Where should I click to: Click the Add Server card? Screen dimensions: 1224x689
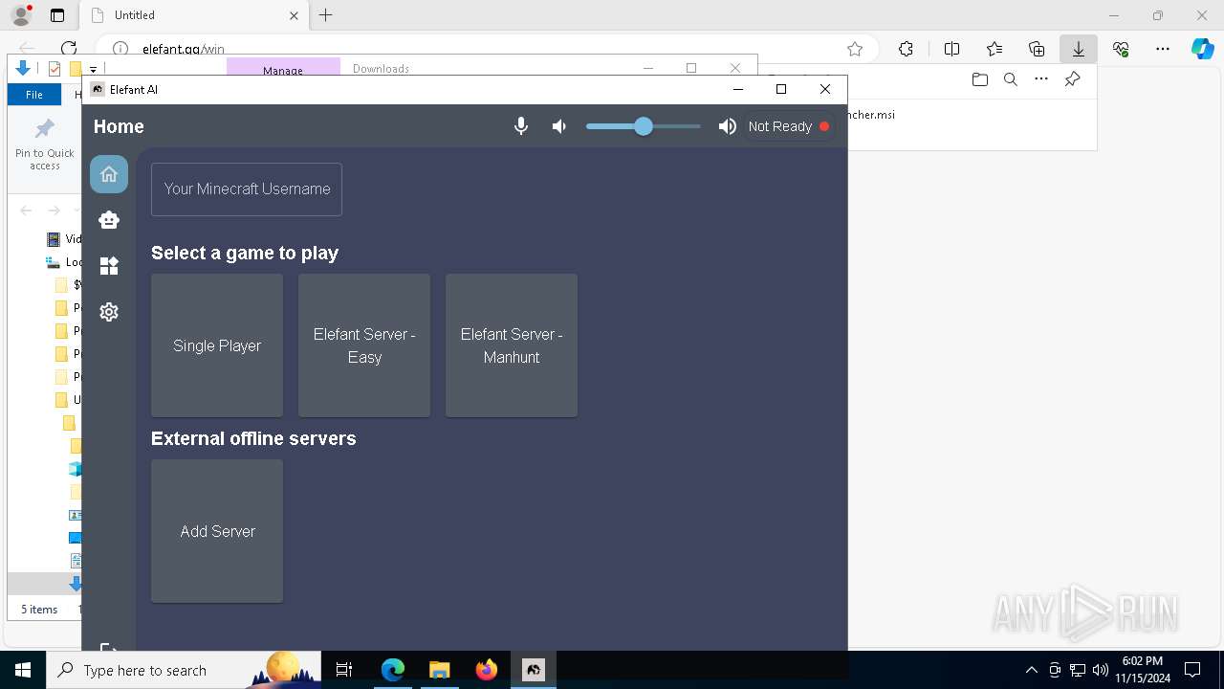pos(217,531)
